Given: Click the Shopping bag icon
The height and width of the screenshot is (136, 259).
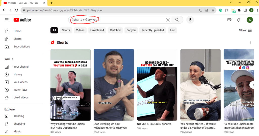Looking at the screenshot, I should (7, 124).
